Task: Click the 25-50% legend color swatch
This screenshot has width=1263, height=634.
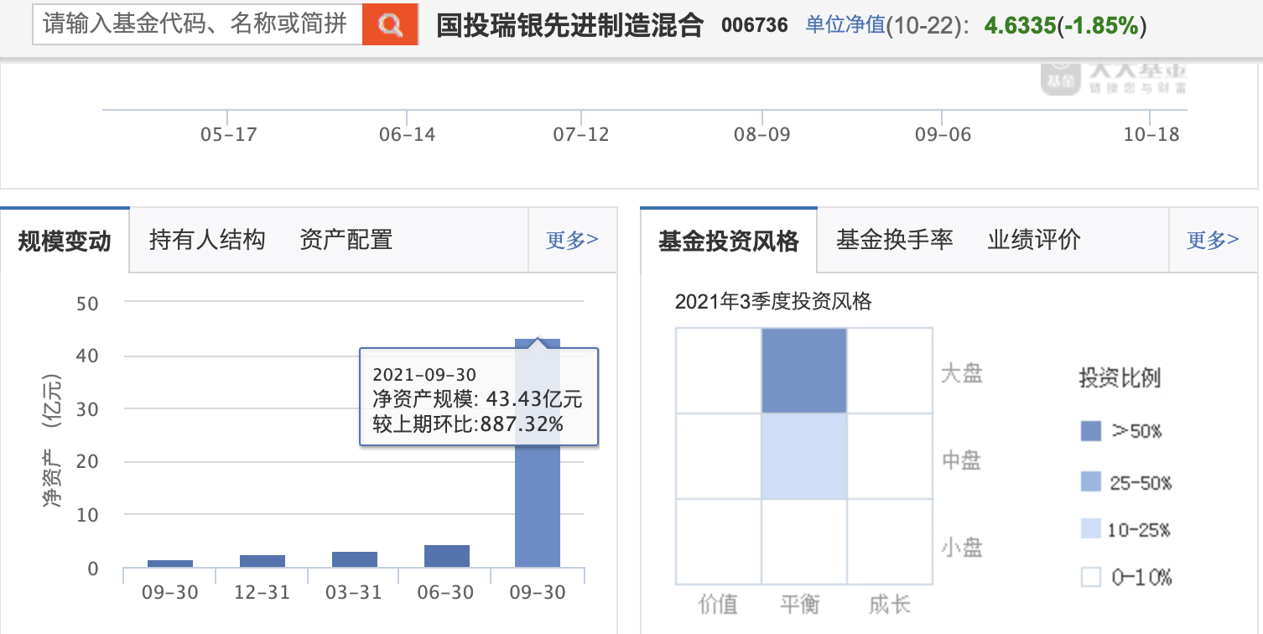Action: pyautogui.click(x=1090, y=481)
